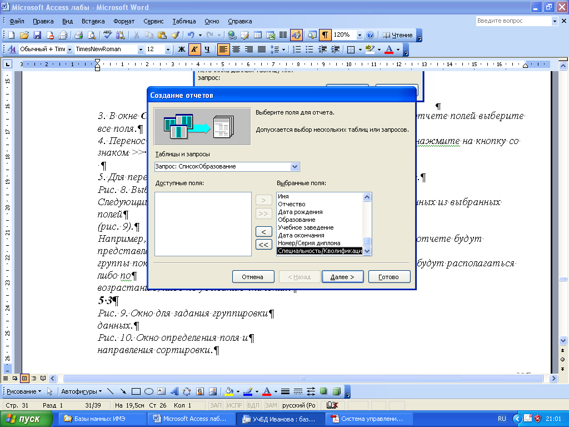Open print preview icon
This screenshot has width=569, height=427.
[x=92, y=35]
